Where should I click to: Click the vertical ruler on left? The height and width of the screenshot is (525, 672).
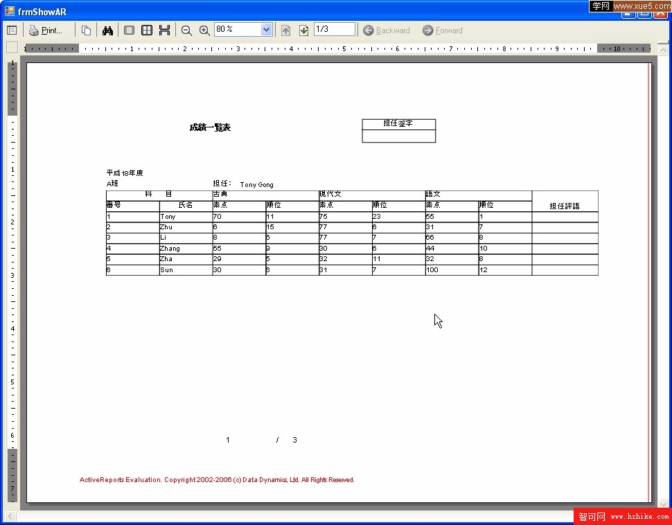[x=12, y=282]
